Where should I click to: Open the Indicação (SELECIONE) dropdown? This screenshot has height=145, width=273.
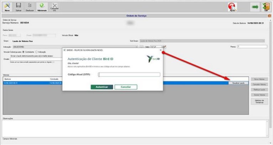75,47
